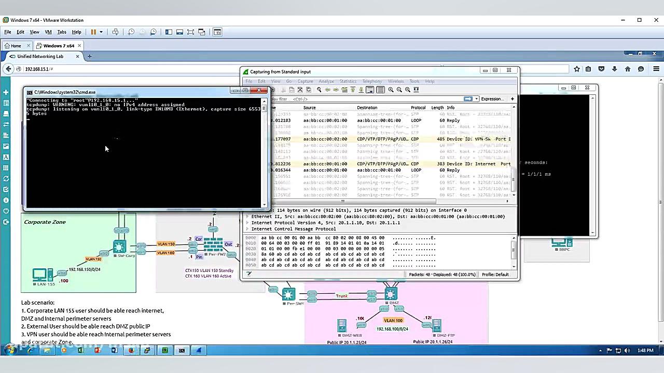Click Profile: Default in Wireshark status bar
This screenshot has height=373, width=664.
click(495, 275)
